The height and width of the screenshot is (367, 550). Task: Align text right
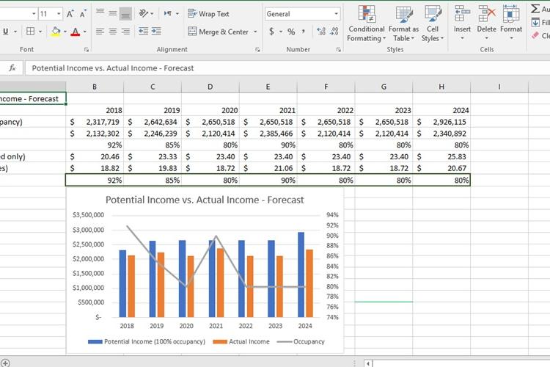point(125,32)
